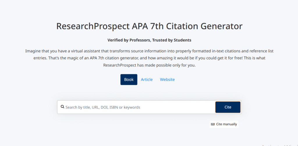The height and width of the screenshot is (146, 298).
Task: Click the partially visible Activate Windows watermark
Action: [279, 145]
